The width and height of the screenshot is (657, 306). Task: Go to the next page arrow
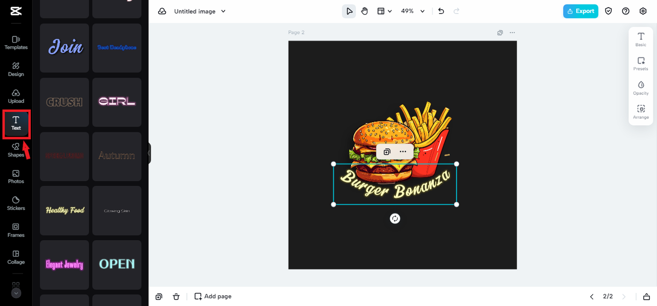pyautogui.click(x=624, y=297)
